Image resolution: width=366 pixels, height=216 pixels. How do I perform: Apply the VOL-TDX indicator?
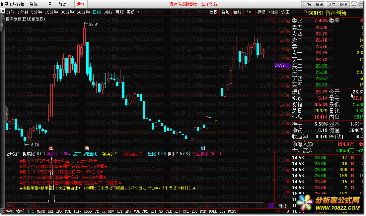pos(141,211)
